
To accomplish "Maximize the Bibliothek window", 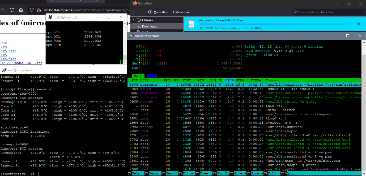I will pos(348,3).
